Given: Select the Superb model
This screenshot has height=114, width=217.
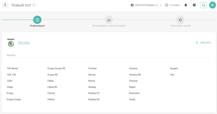Looking at the screenshot, I should [x=174, y=68].
